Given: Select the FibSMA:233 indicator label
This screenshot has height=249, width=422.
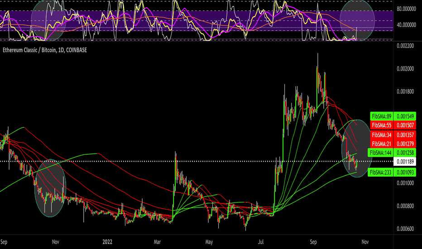Looking at the screenshot, I should pos(380,172).
